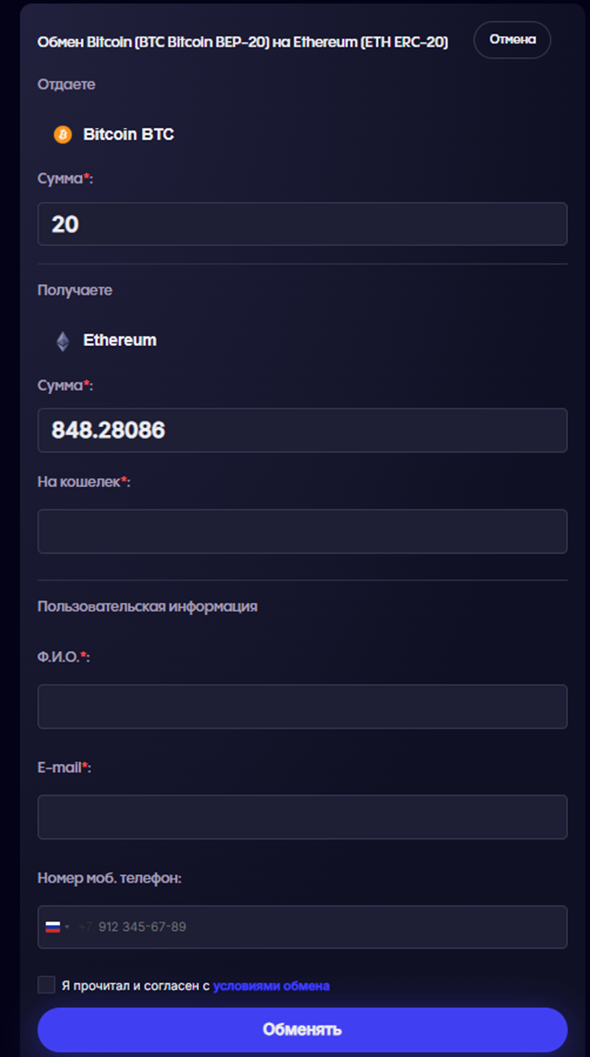Click the Пользовательская информация heading
This screenshot has height=1057, width=590.
(148, 606)
